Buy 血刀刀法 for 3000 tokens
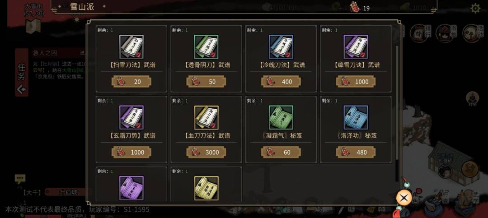Image resolution: width=488 pixels, height=218 pixels. point(206,152)
